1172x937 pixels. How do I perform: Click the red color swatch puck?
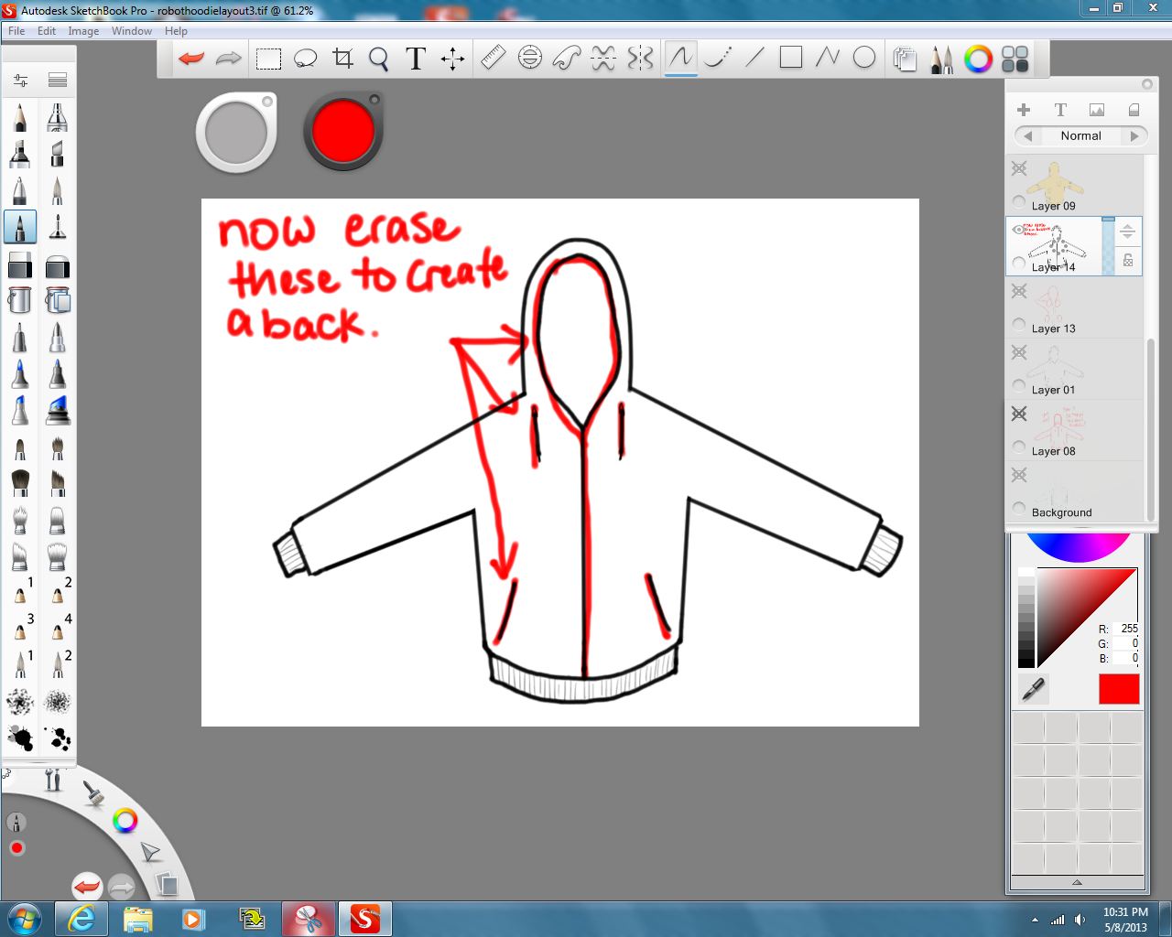coord(342,130)
